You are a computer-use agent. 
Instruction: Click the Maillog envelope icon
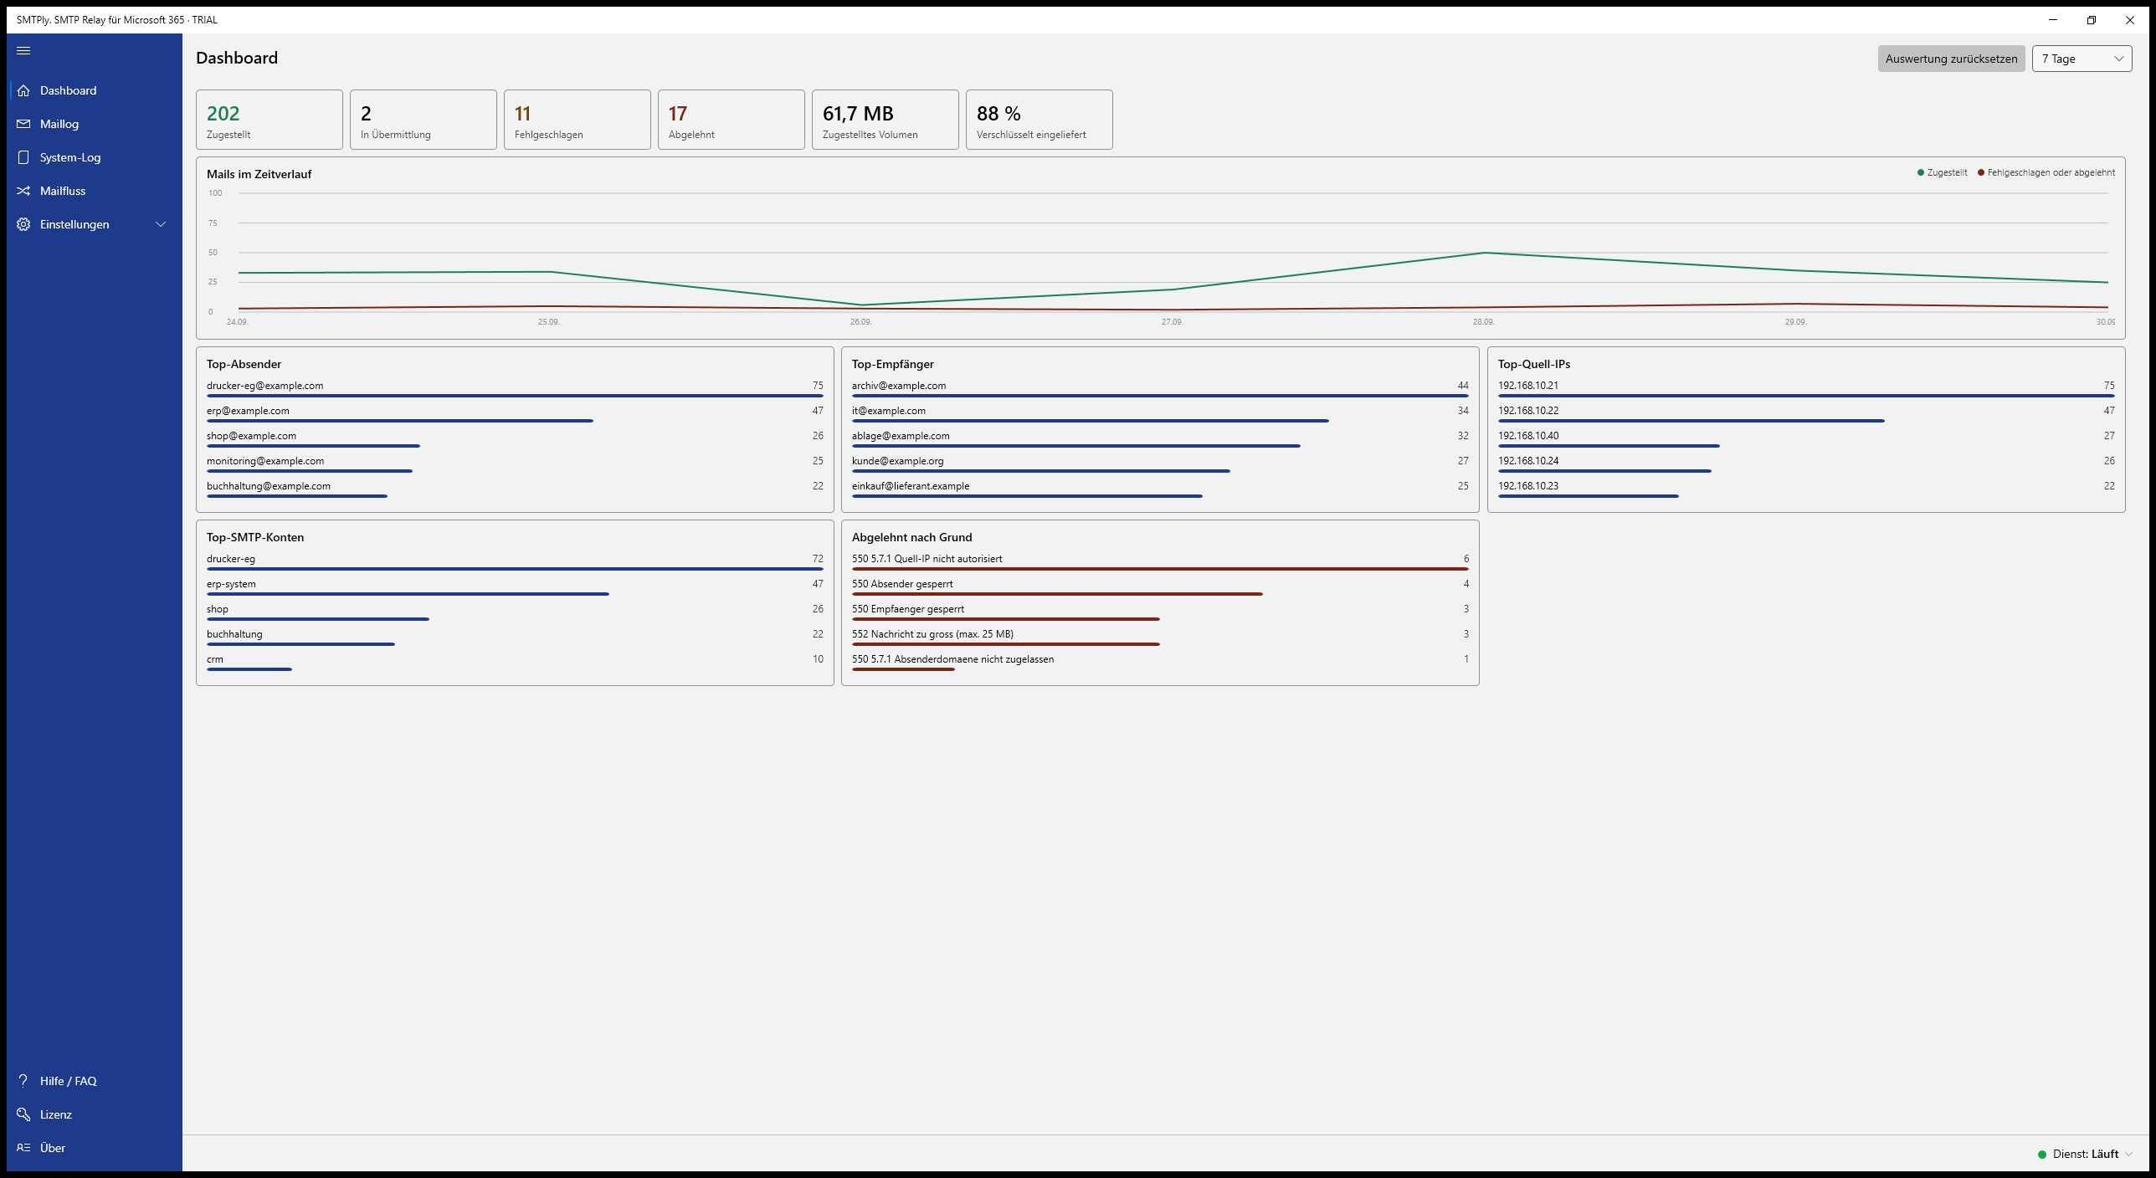click(23, 124)
